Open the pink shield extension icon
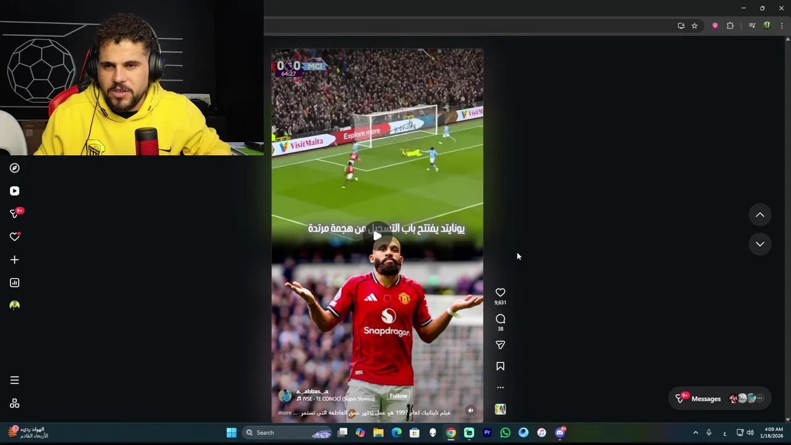This screenshot has height=445, width=791. (x=715, y=26)
